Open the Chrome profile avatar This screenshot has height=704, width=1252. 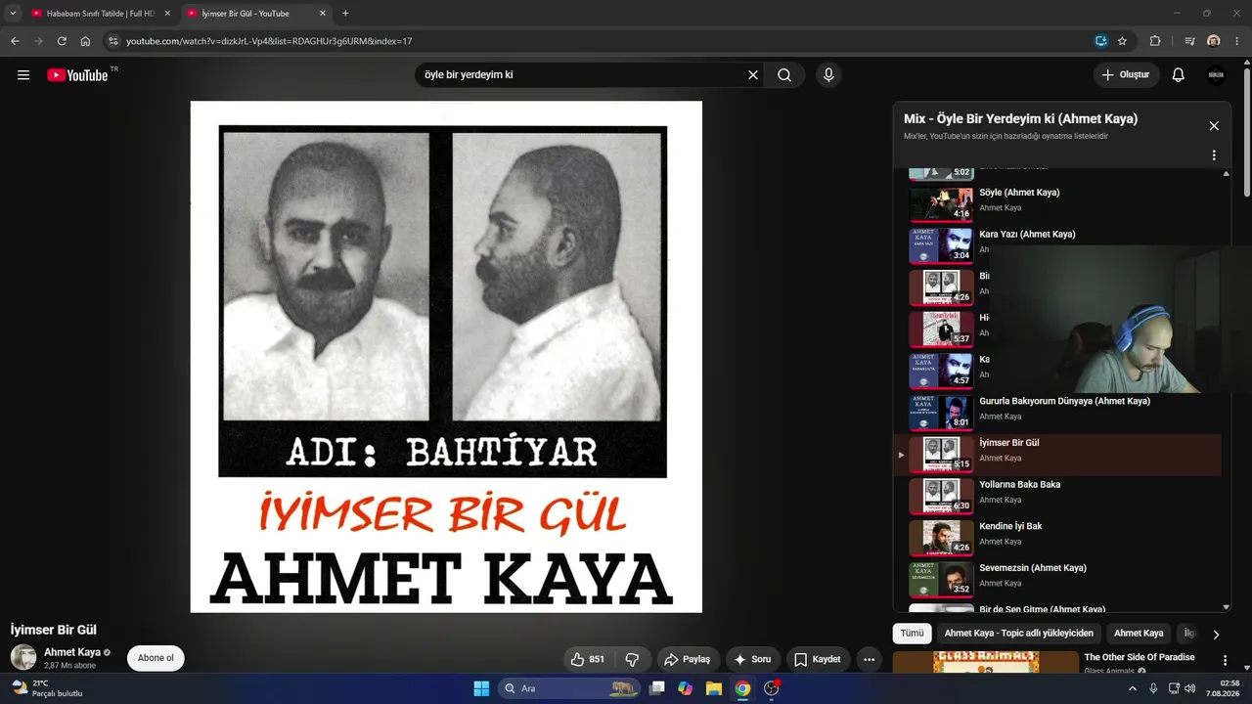1214,41
